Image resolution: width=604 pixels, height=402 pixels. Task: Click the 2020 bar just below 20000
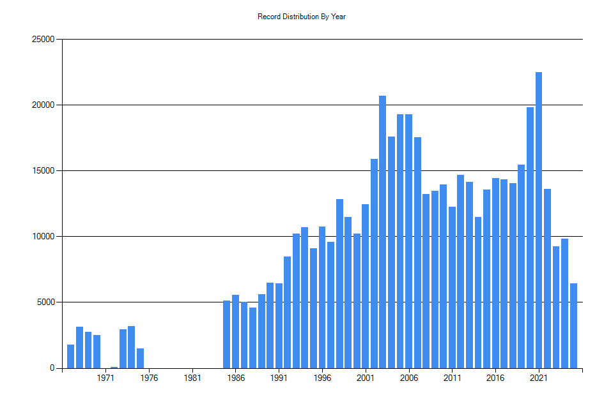[530, 237]
